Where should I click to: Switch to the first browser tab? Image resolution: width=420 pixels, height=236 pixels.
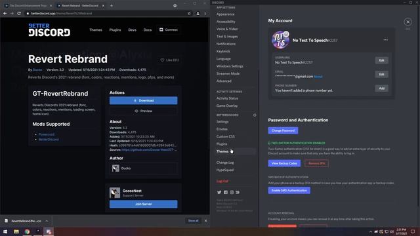[x=28, y=5]
